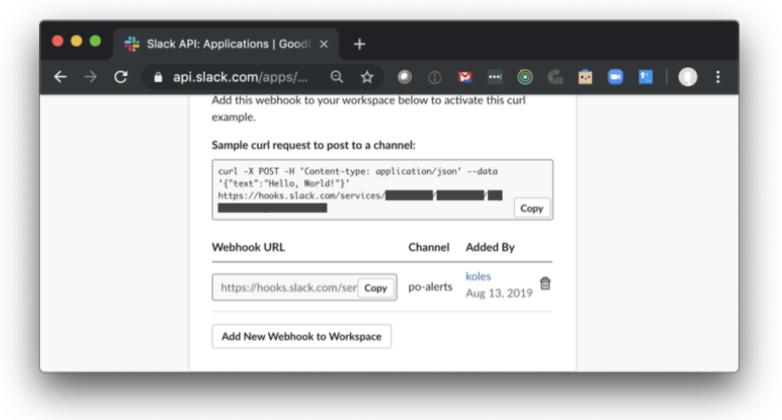Image resolution: width=782 pixels, height=420 pixels.
Task: Open a new browser tab
Action: [359, 44]
